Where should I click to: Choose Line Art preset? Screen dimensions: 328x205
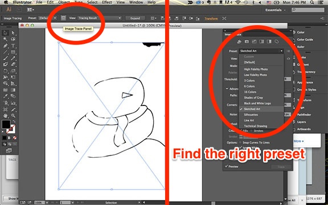pyautogui.click(x=249, y=120)
